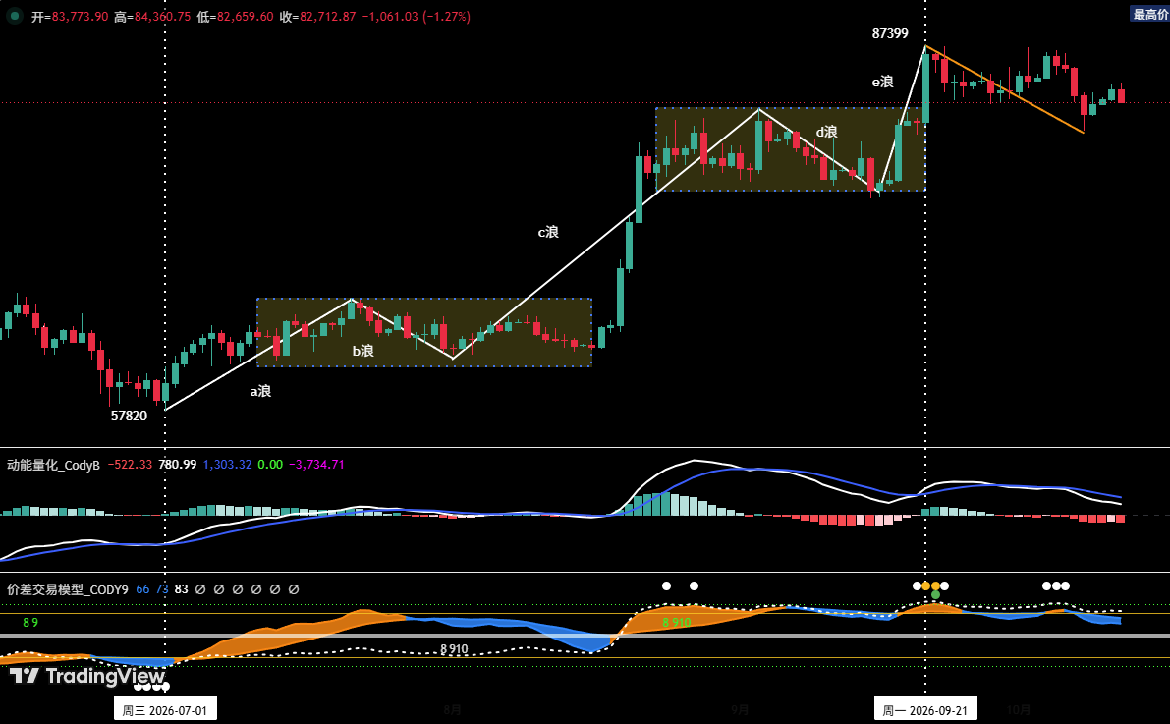Click the date label 周一 2026-09-21
Image resolution: width=1170 pixels, height=724 pixels.
tap(925, 710)
